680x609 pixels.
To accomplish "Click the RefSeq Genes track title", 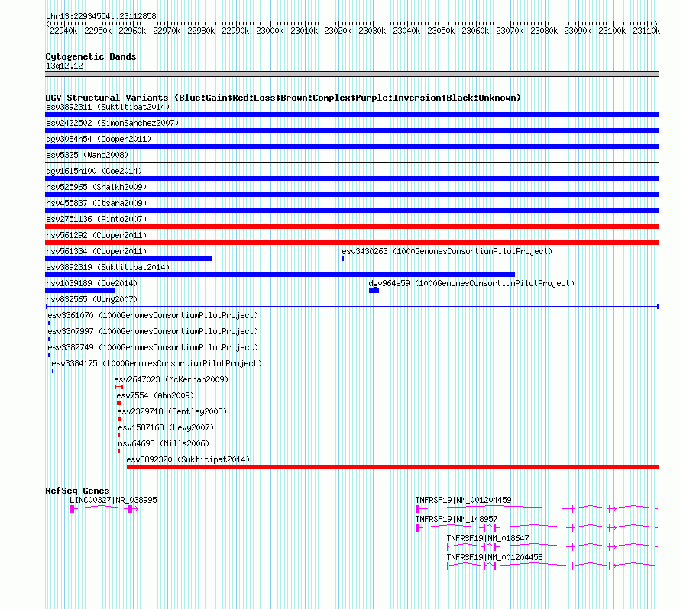I will point(77,491).
